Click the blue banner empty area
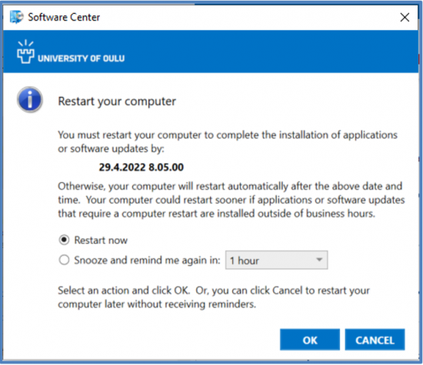Image resolution: width=423 pixels, height=365 pixels. point(270,51)
